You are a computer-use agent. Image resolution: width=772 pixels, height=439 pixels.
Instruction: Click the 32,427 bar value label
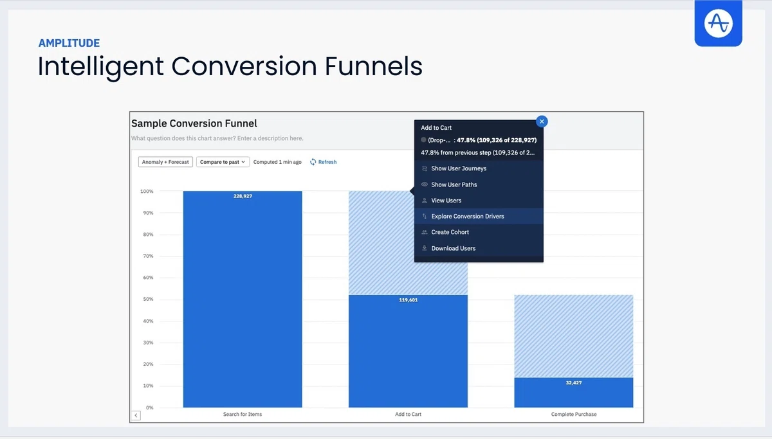[574, 382]
